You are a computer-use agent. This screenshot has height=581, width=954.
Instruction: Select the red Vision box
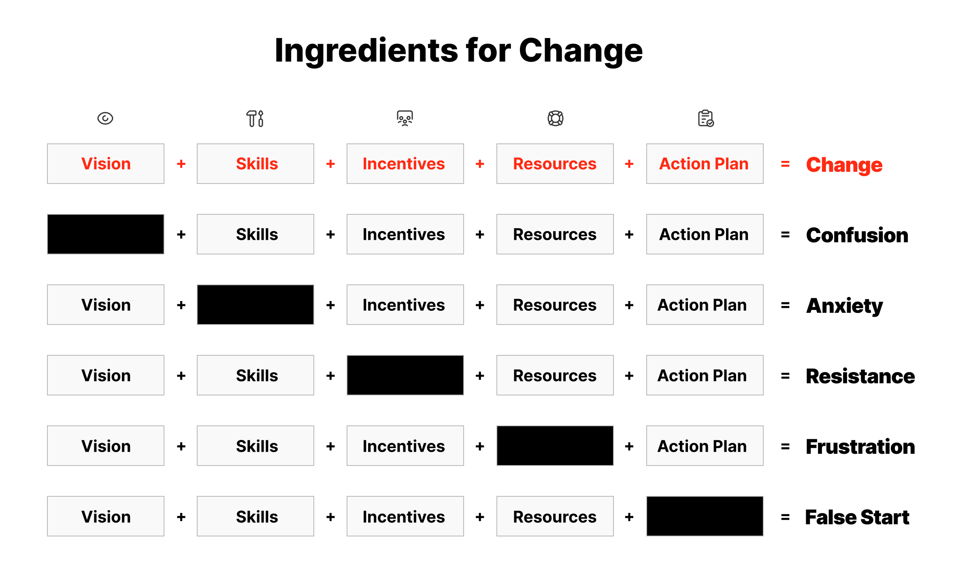click(x=106, y=164)
